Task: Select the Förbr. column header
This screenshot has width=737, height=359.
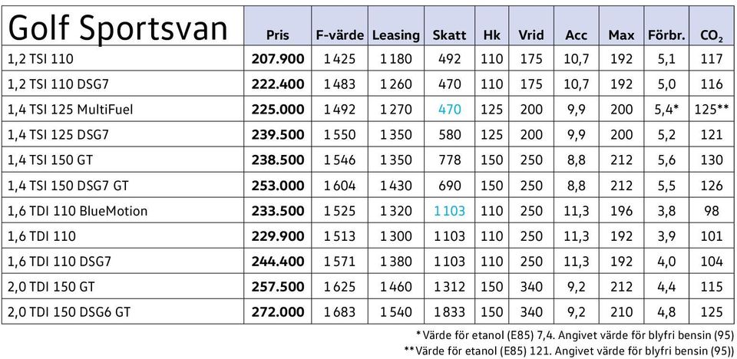Action: [x=666, y=35]
